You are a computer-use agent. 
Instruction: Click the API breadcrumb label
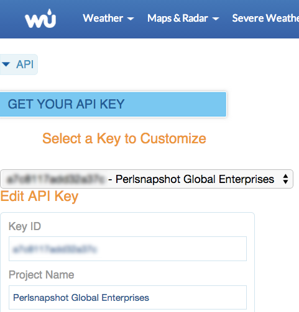[25, 65]
